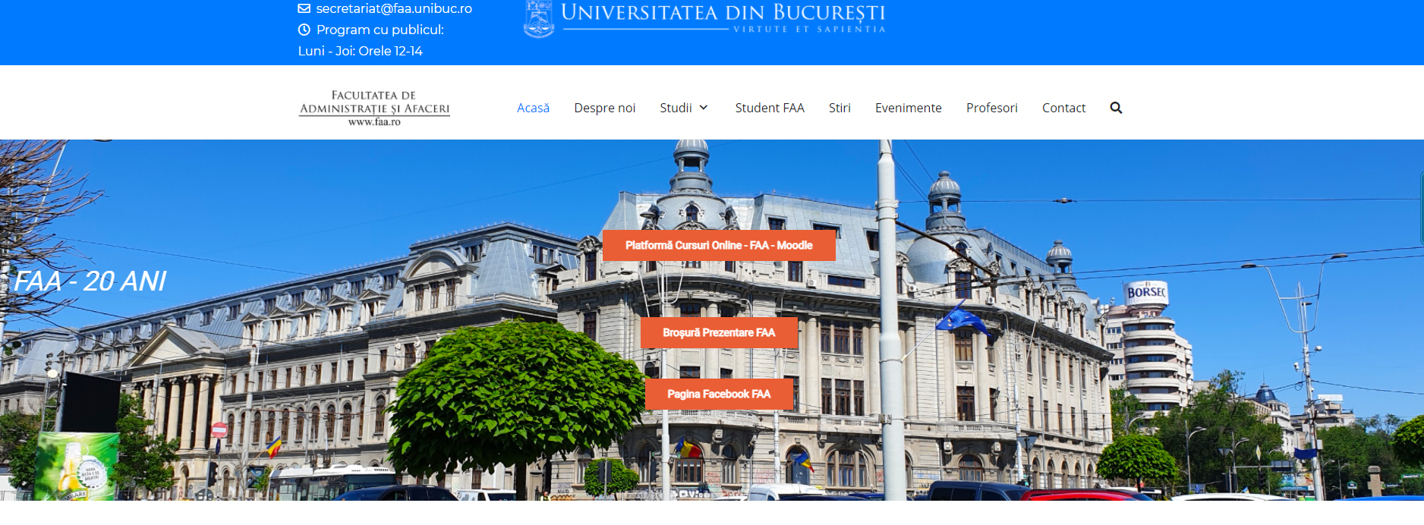Click the Luni - Joi: Orele 12-14 schedule text

point(360,51)
